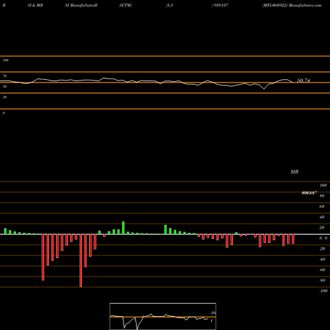330x330 pixels.
Task: Click the MFL060922 MunafaSutra.com title text
Action: [x=292, y=5]
